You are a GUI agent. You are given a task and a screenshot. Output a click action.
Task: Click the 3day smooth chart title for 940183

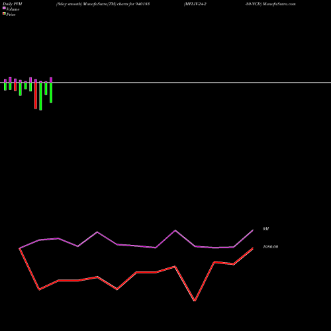pos(103,4)
